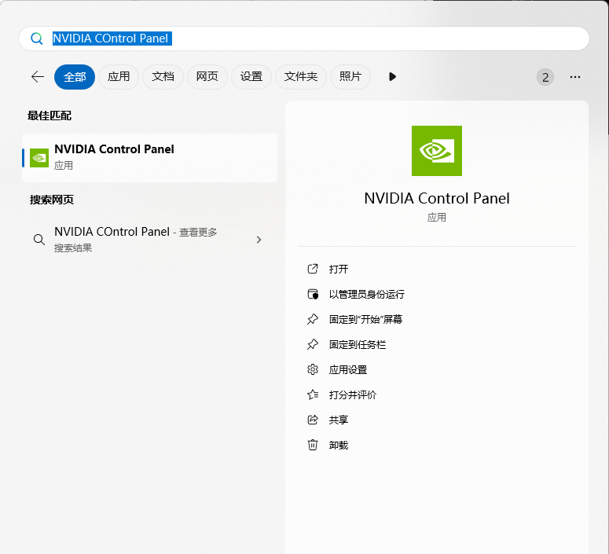Click magnifier icon beside web search result
This screenshot has height=554, width=609.
click(x=39, y=240)
